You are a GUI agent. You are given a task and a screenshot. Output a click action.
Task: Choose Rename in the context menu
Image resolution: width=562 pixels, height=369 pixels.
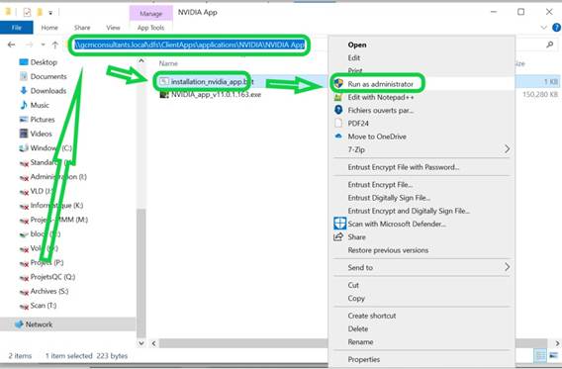360,342
